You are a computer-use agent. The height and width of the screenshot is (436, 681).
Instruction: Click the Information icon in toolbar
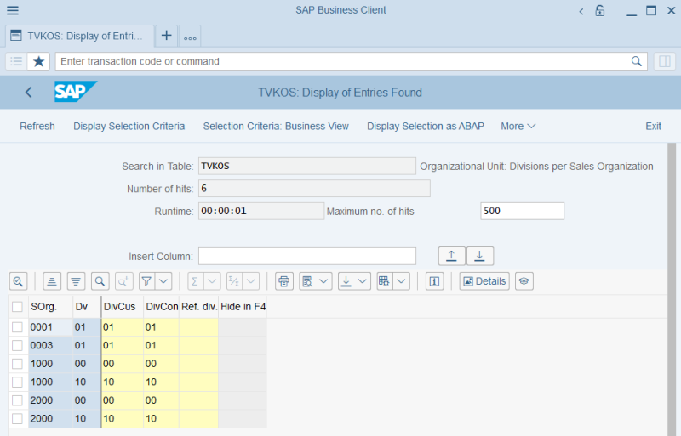click(434, 281)
